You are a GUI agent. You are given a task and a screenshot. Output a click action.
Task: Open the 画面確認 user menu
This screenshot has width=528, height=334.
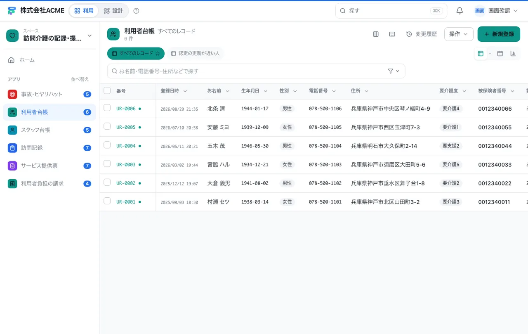point(496,11)
